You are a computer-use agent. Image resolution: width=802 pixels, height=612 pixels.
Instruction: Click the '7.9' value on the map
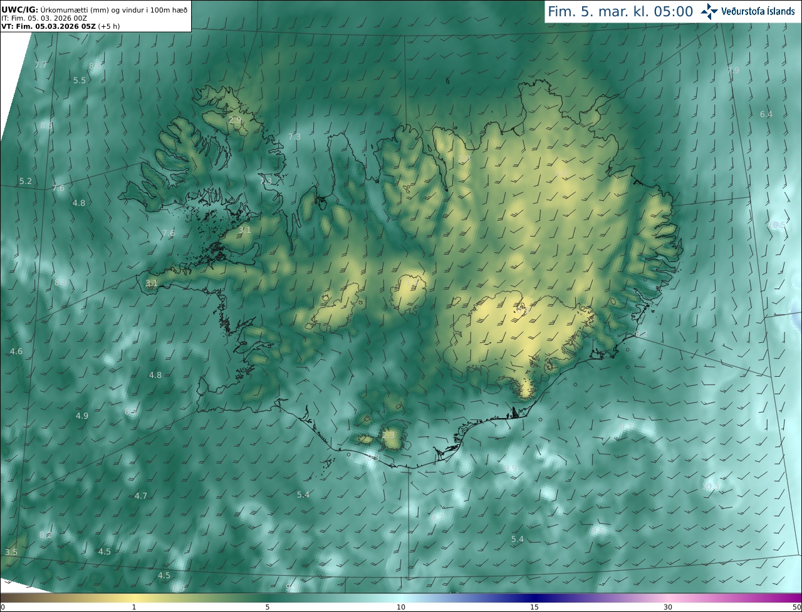pyautogui.click(x=733, y=71)
